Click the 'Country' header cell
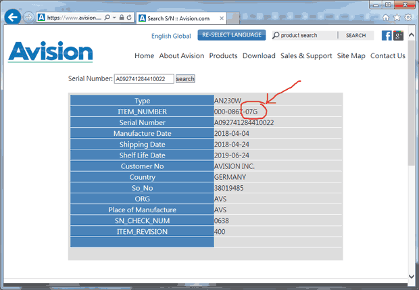Viewport: 419px width, 290px height. [x=142, y=177]
